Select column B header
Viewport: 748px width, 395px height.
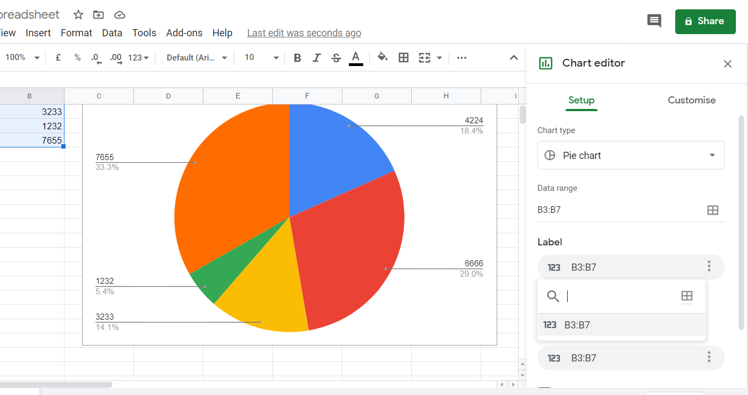tap(29, 96)
